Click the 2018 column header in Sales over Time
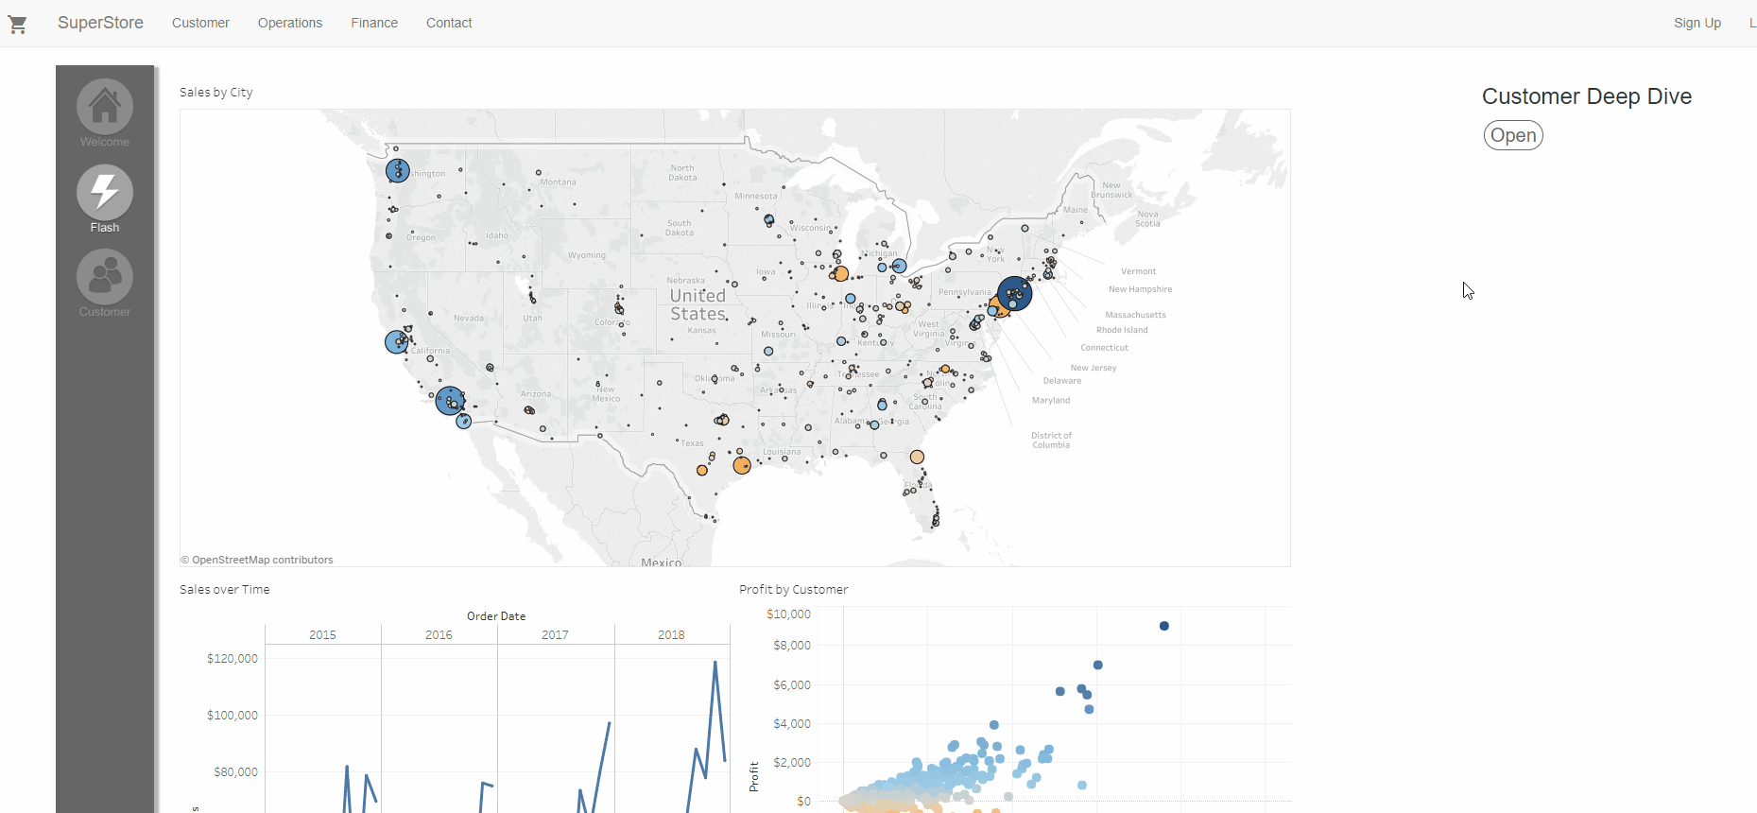The width and height of the screenshot is (1757, 813). (671, 635)
